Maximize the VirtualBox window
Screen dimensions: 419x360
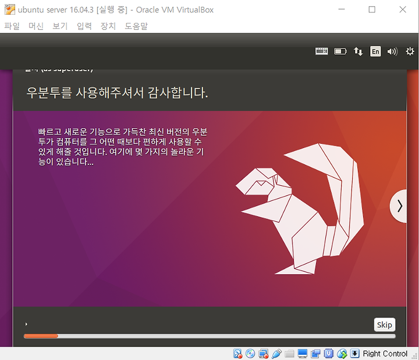coord(372,10)
